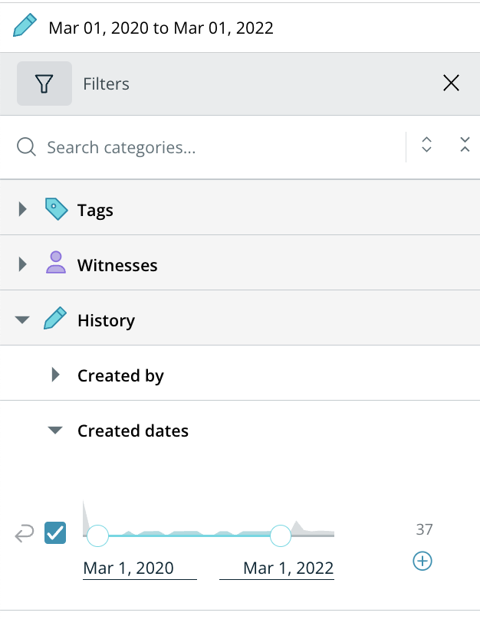480x619 pixels.
Task: Expand the Created by subsection
Action: [55, 375]
